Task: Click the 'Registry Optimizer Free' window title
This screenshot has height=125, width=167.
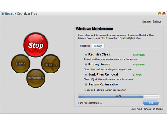Action: pyautogui.click(x=21, y=14)
